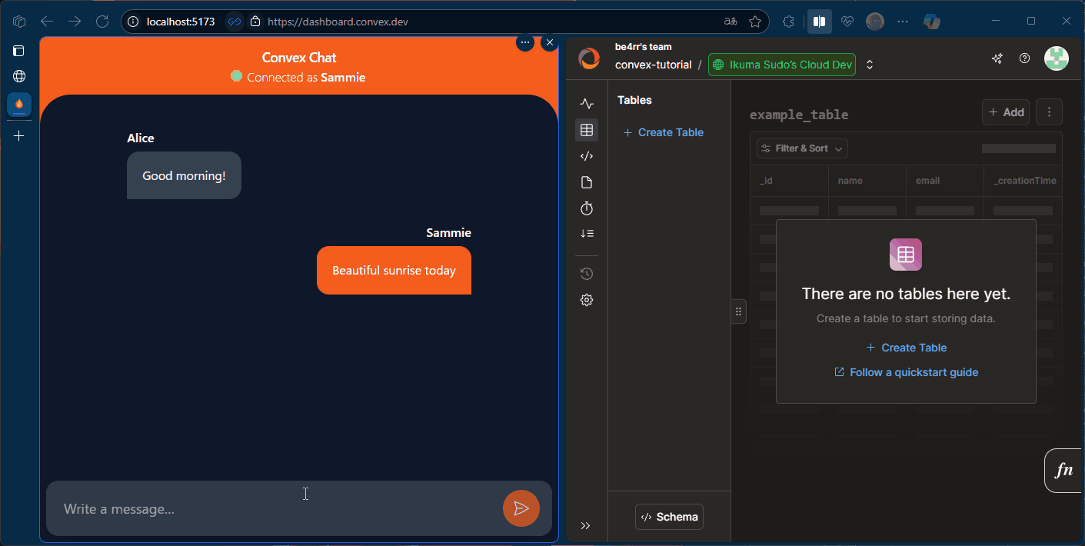Open split pane more options ellipsis
The width and height of the screenshot is (1085, 546).
525,42
